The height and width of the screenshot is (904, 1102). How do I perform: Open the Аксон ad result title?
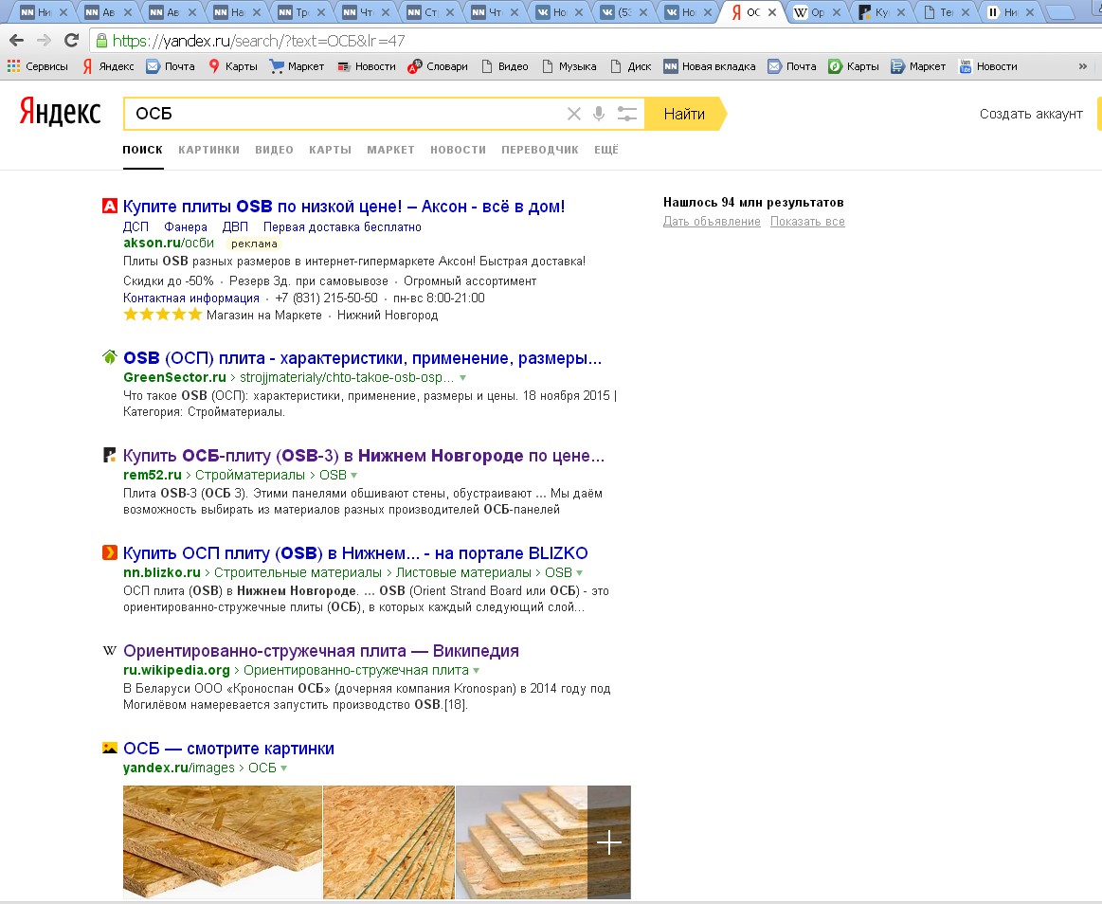point(344,206)
